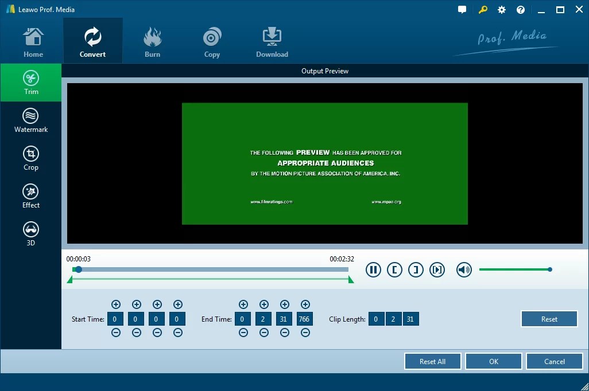
Task: Click the playback progress bar
Action: [210, 269]
